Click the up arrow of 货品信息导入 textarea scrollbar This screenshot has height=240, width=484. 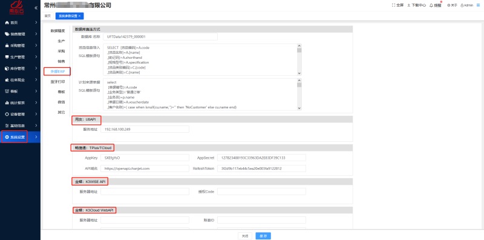[x=299, y=45]
